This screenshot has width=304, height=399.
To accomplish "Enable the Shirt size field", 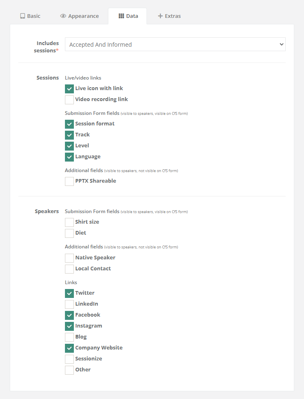I will 69,222.
